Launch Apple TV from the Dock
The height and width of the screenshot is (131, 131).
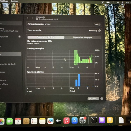tap(58, 121)
